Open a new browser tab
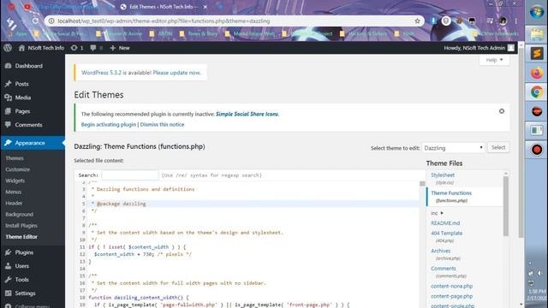 click(221, 7)
